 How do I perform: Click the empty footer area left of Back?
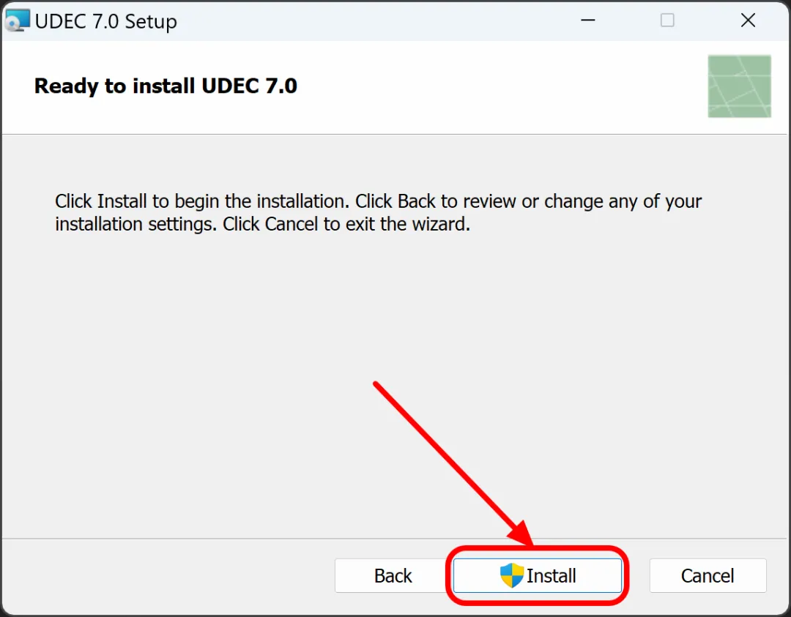(166, 575)
